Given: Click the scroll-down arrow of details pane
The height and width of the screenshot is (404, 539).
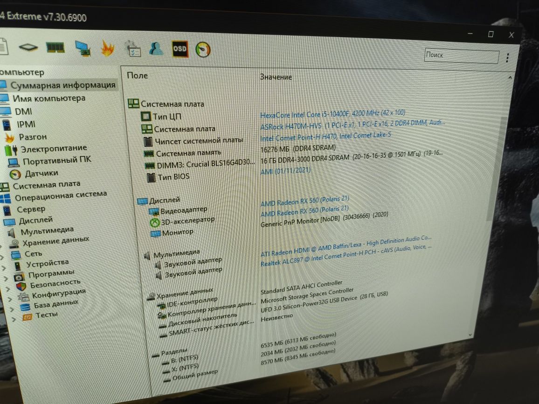Looking at the screenshot, I should tap(470, 334).
